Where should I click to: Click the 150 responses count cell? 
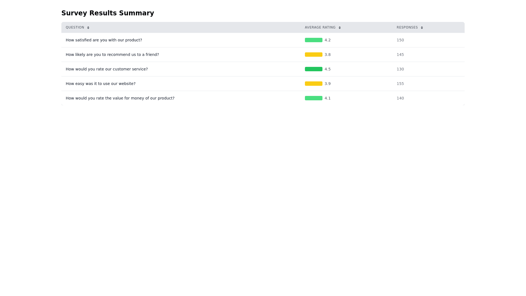[x=400, y=40]
